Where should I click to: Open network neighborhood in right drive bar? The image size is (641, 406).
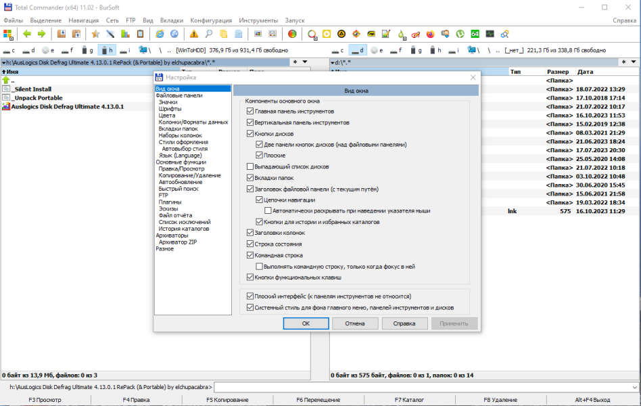pos(473,50)
